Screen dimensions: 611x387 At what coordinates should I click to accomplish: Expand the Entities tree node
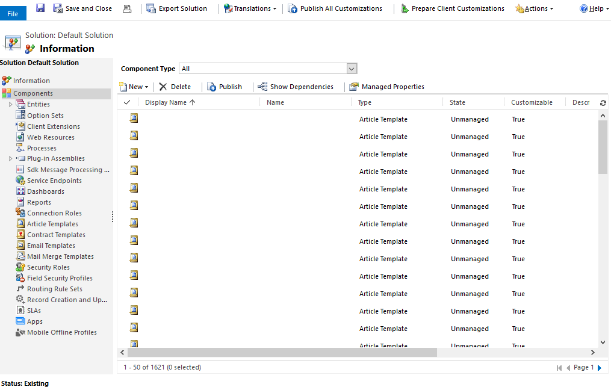(x=10, y=104)
